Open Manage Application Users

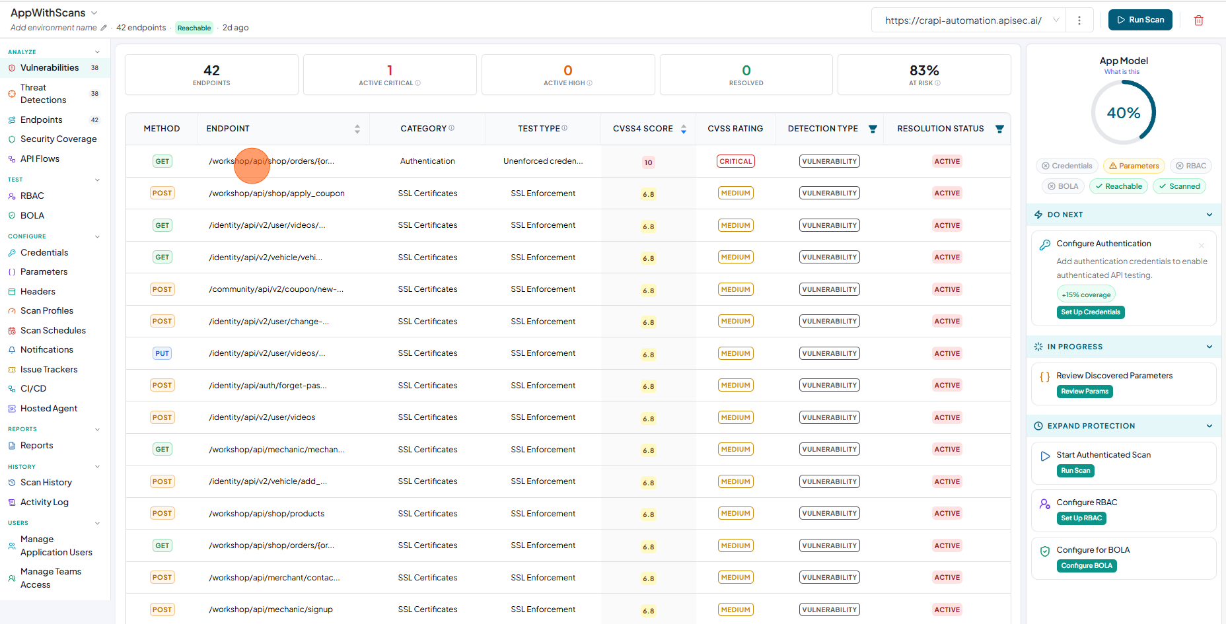click(55, 546)
